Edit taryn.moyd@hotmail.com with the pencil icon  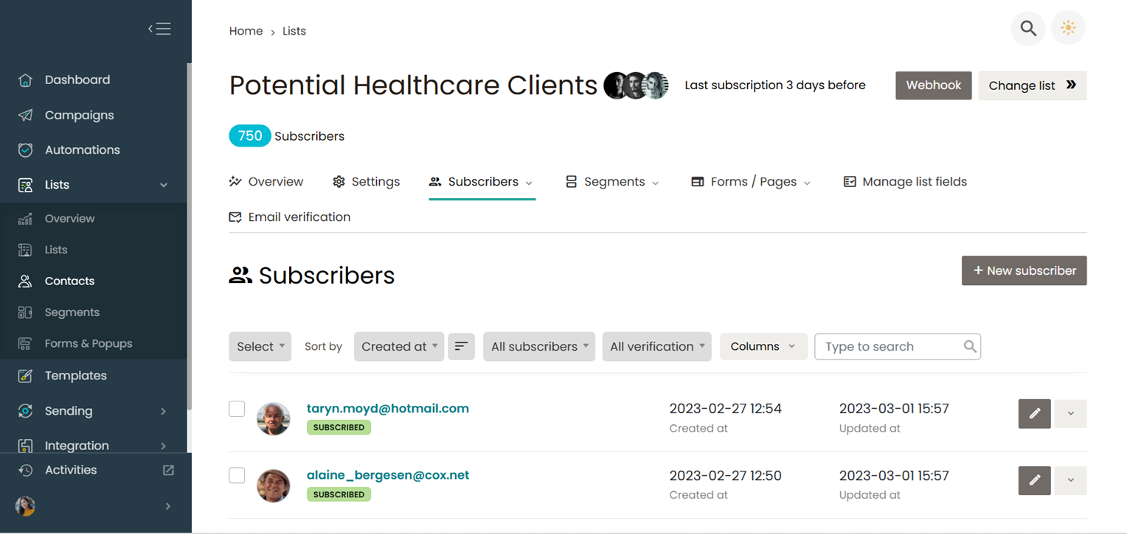pos(1034,414)
